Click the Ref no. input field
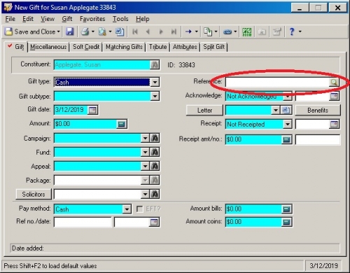Image resolution: width=350 pixels, height=273 pixels. click(x=83, y=222)
